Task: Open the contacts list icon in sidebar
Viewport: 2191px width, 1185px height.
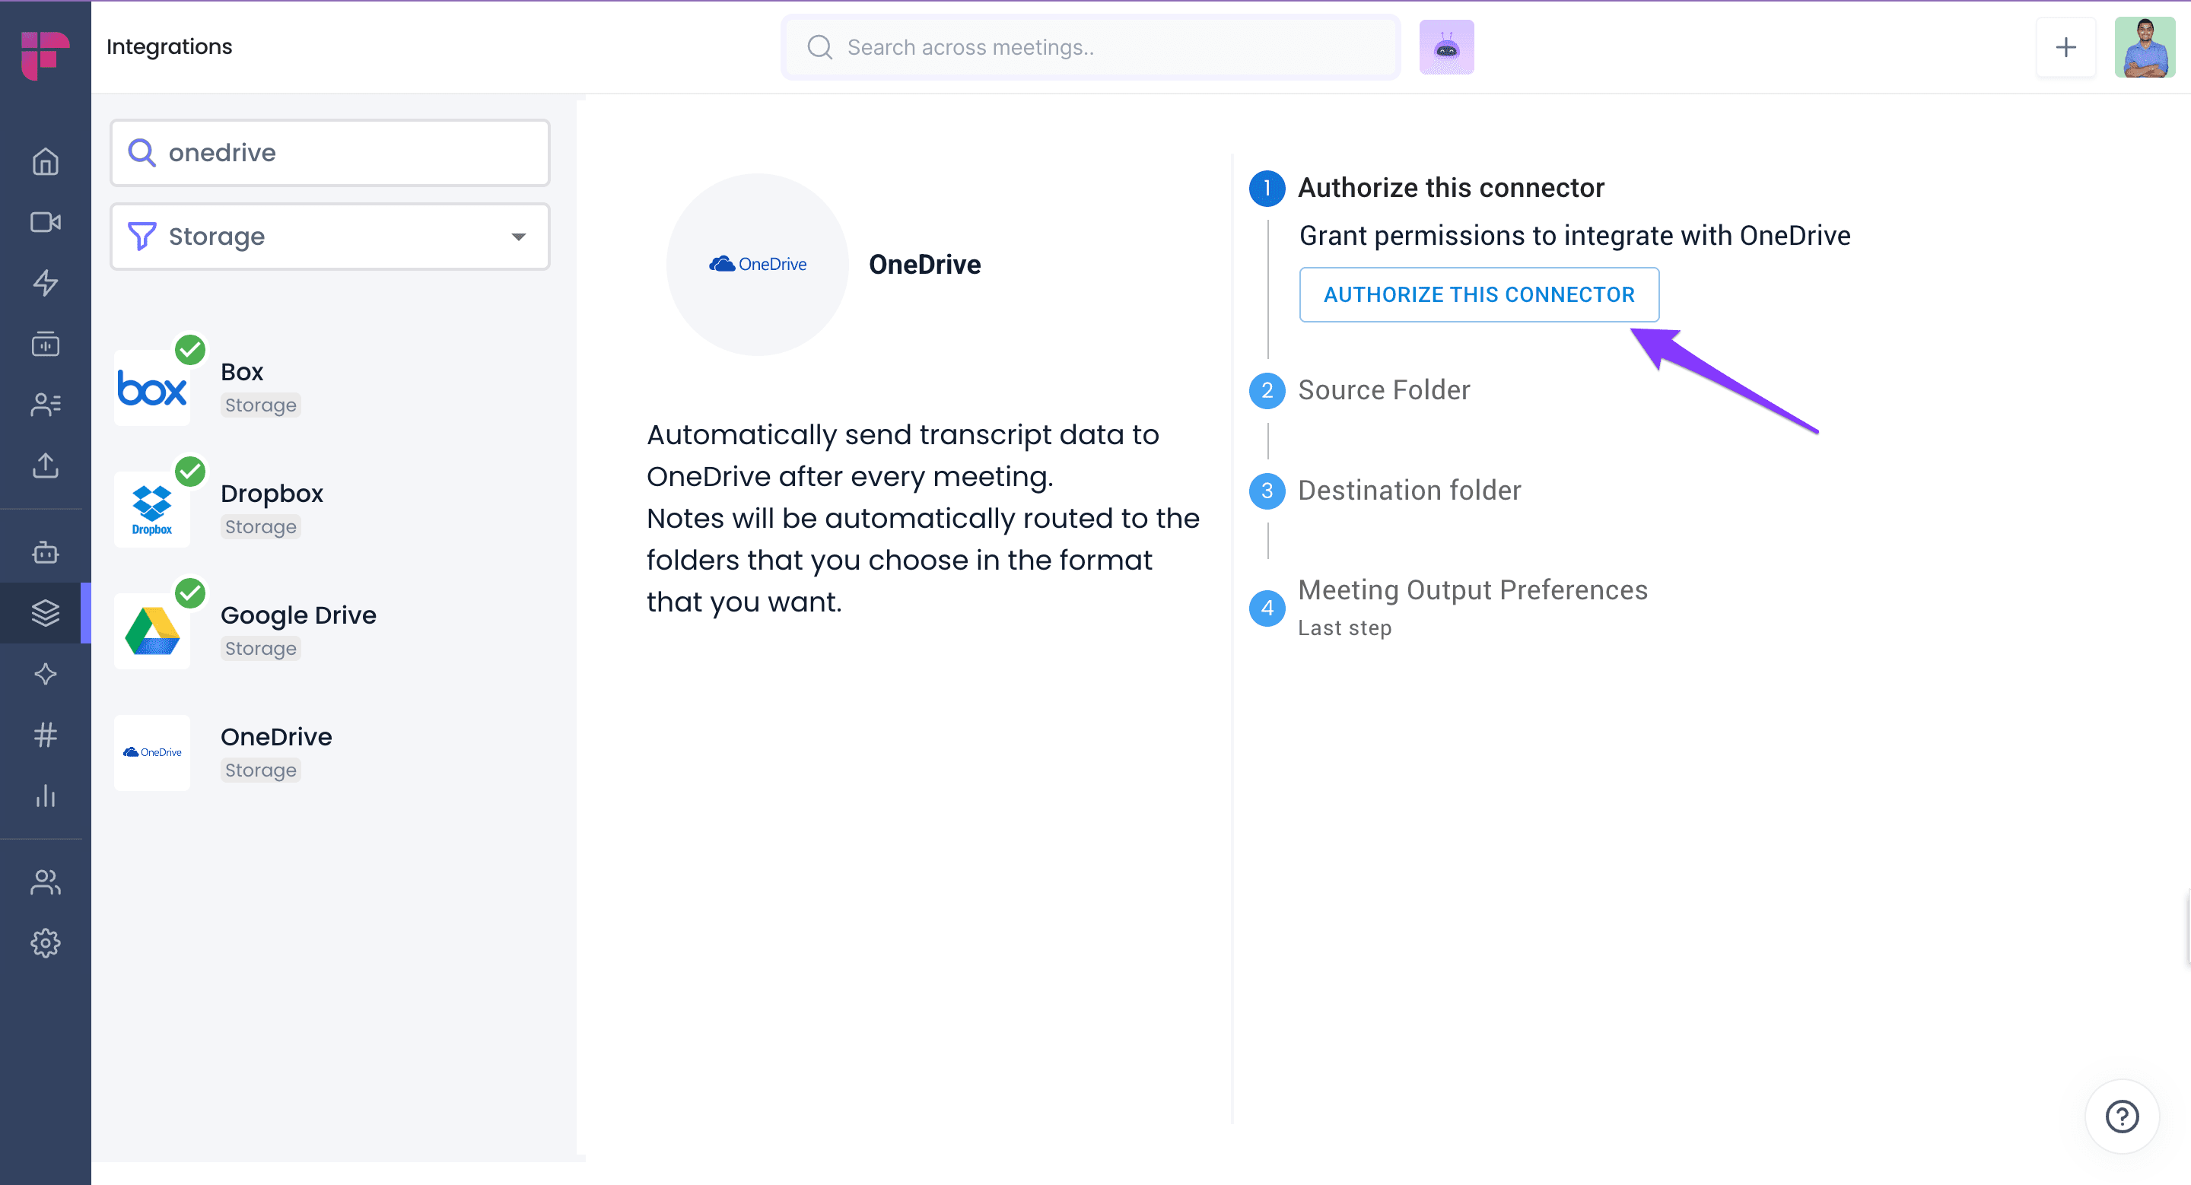Action: click(45, 405)
